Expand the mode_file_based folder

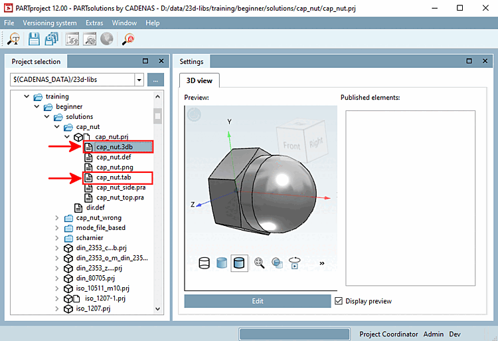tap(57, 228)
